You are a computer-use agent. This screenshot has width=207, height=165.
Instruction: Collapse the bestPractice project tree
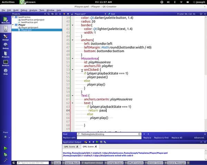13,17
